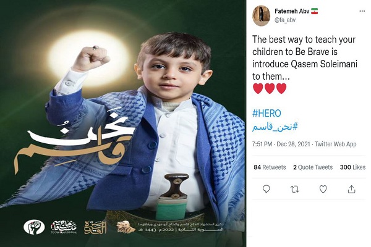View the 84 Retweets list
The width and height of the screenshot is (371, 247).
270,167
